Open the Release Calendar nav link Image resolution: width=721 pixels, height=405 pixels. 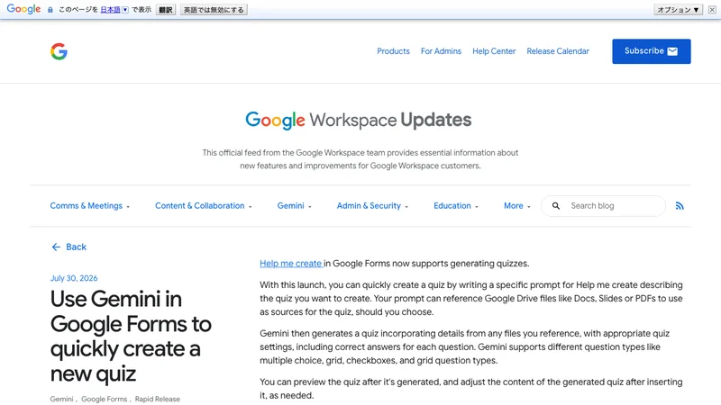(558, 51)
